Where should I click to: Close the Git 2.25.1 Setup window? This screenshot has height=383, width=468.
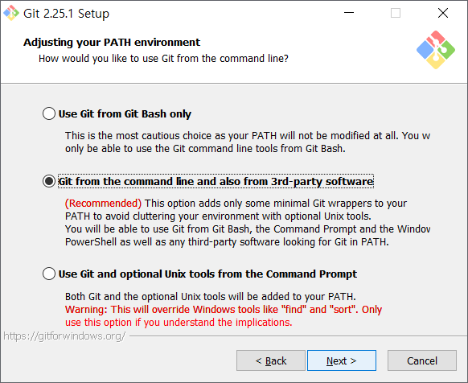pyautogui.click(x=443, y=13)
